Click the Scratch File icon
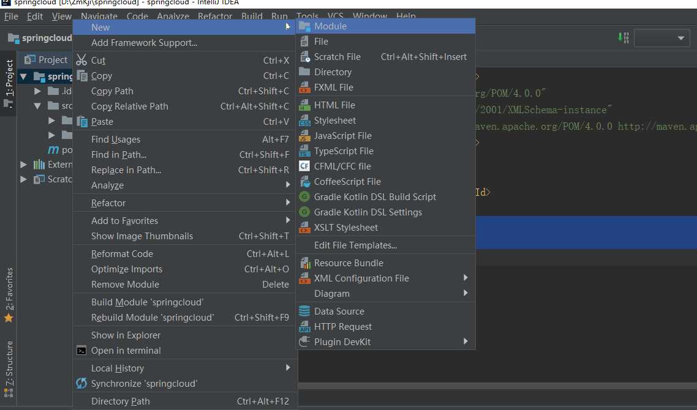This screenshot has height=410, width=697. (304, 57)
